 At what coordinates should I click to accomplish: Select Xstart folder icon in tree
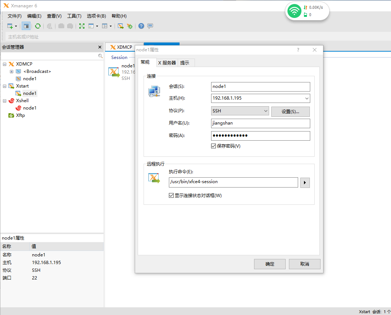click(11, 86)
